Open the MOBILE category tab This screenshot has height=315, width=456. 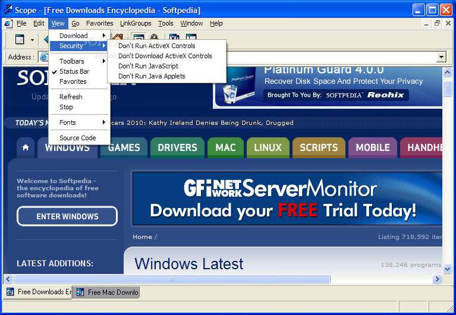click(x=373, y=148)
